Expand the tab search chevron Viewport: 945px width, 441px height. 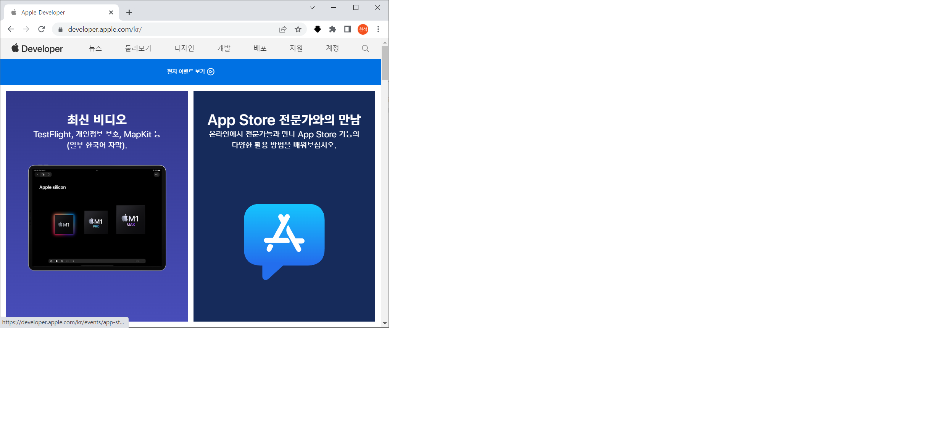312,8
